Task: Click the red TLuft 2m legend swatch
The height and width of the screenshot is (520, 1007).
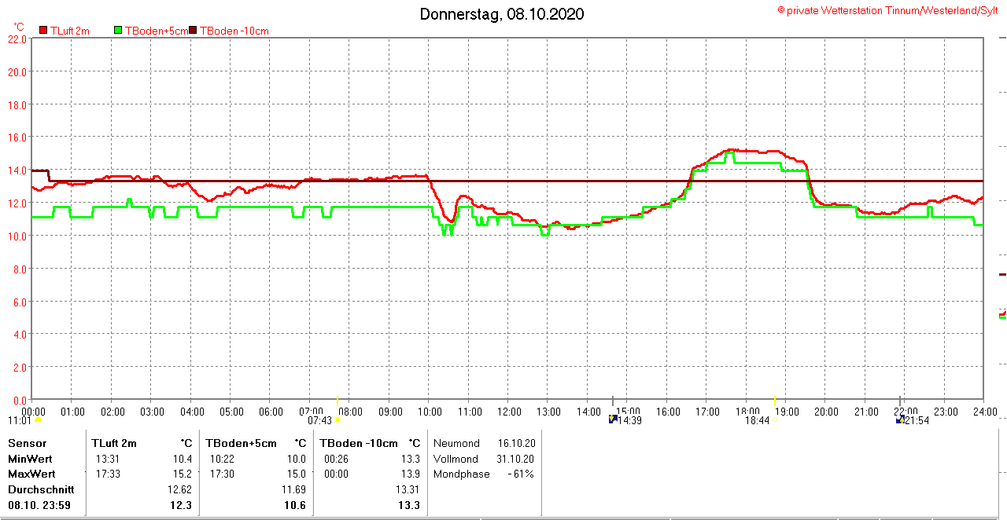Action: coord(43,31)
